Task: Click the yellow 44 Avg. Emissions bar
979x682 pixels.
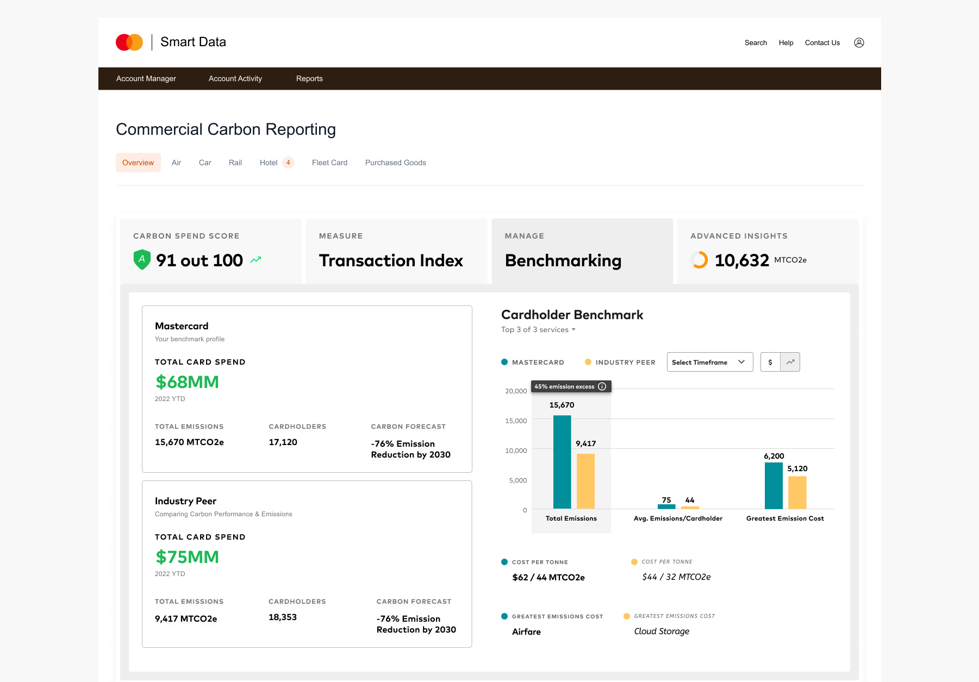Action: coord(690,508)
